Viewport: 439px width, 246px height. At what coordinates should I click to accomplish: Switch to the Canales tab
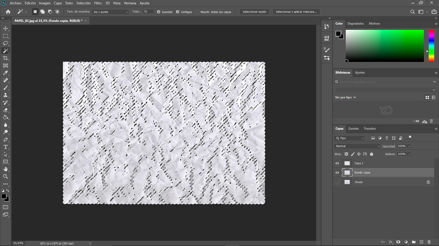tap(353, 128)
